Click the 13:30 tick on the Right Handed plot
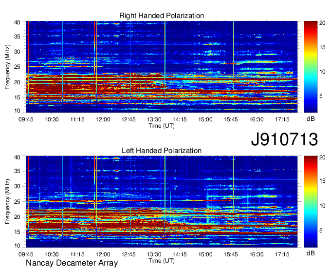 [154, 119]
